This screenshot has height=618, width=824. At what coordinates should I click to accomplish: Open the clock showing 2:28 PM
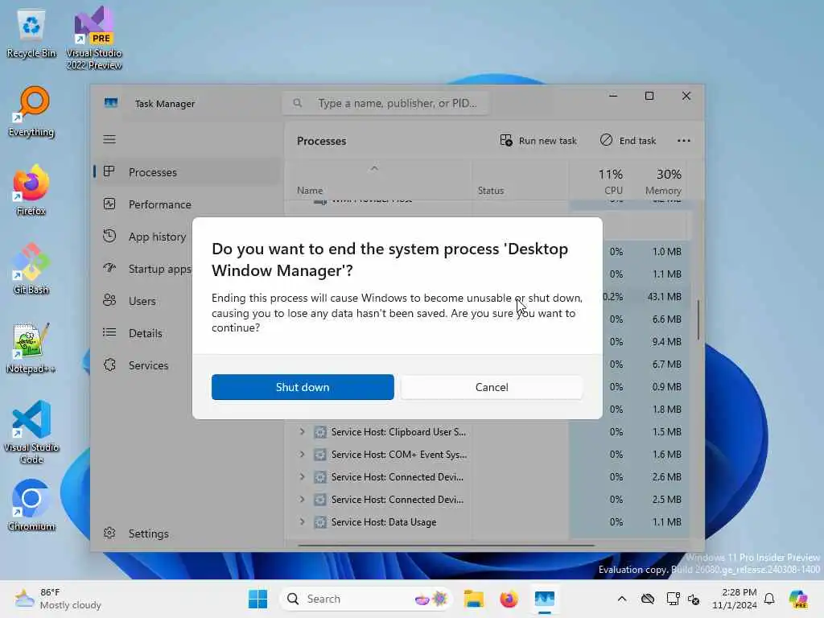[x=735, y=599]
